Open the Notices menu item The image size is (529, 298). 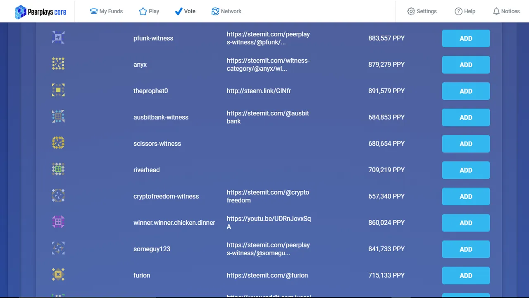[506, 11]
